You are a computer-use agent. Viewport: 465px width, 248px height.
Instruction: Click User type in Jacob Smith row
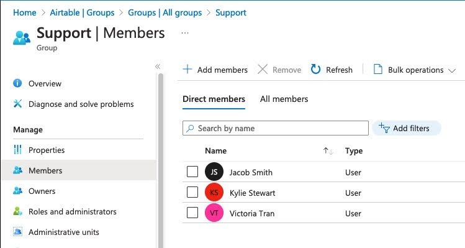coord(353,172)
